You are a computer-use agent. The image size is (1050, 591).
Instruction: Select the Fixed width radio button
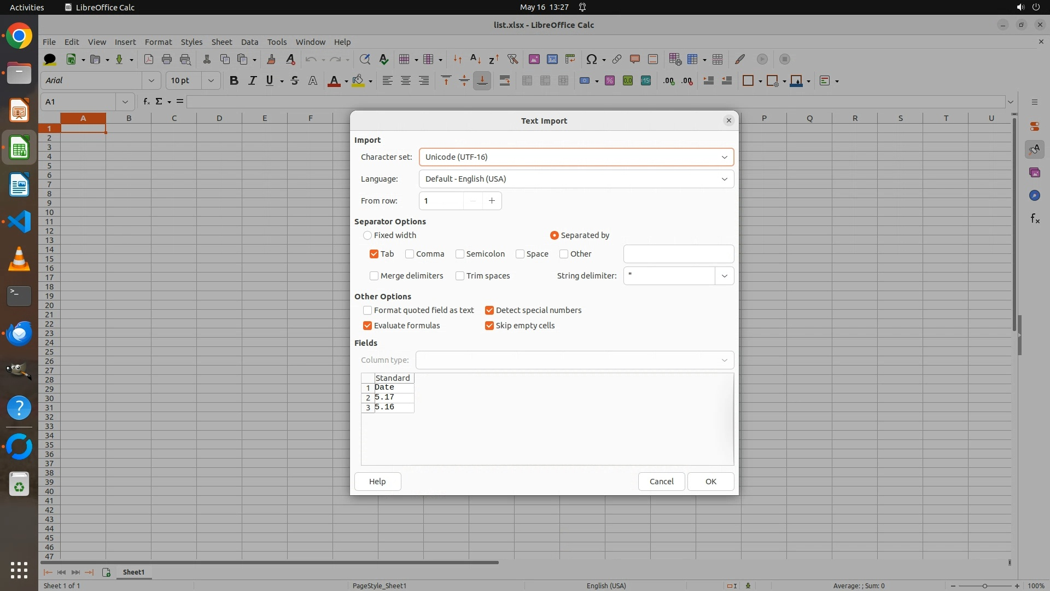367,235
